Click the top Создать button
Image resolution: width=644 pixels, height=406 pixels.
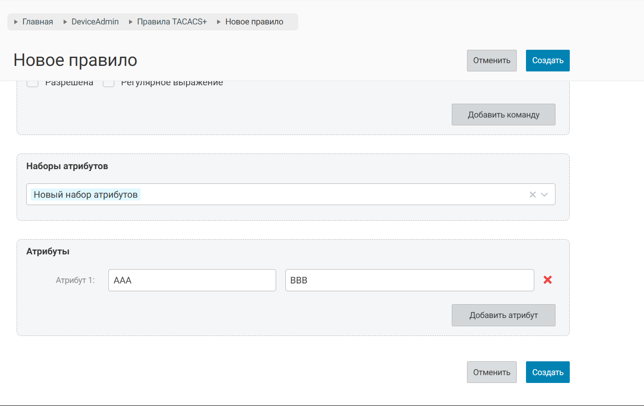click(548, 60)
